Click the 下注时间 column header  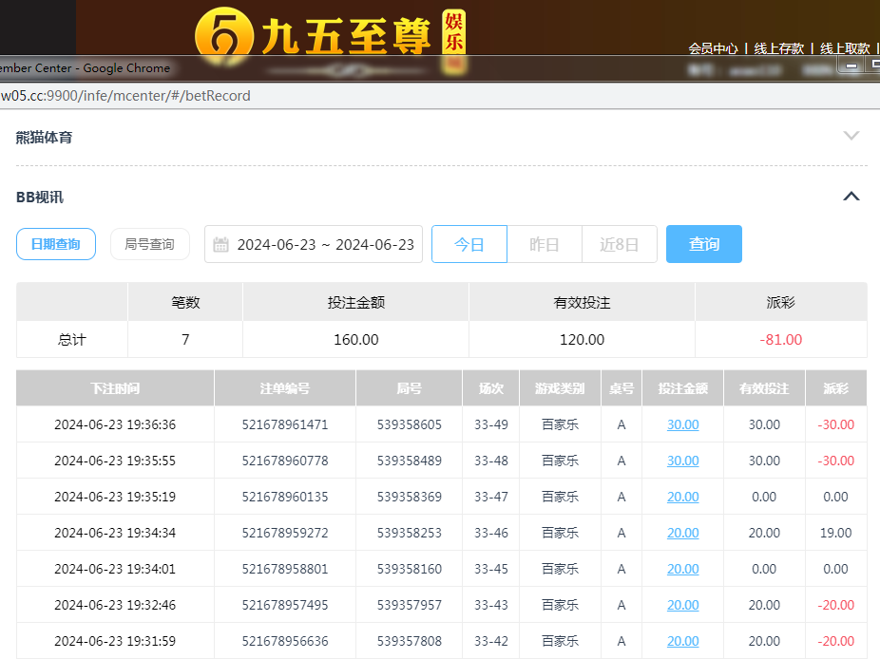pos(115,388)
